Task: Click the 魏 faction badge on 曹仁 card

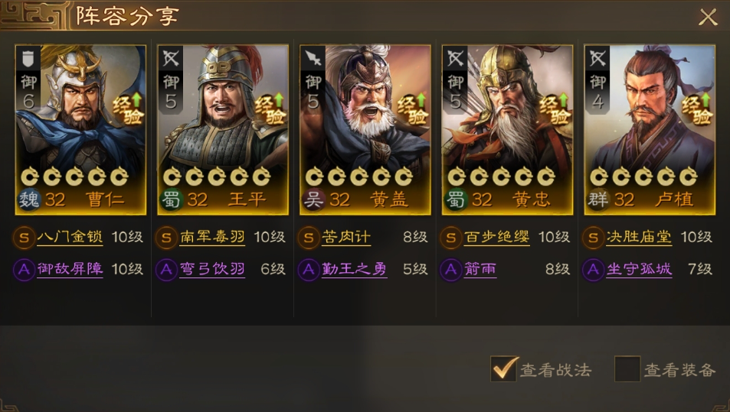Action: [x=29, y=200]
